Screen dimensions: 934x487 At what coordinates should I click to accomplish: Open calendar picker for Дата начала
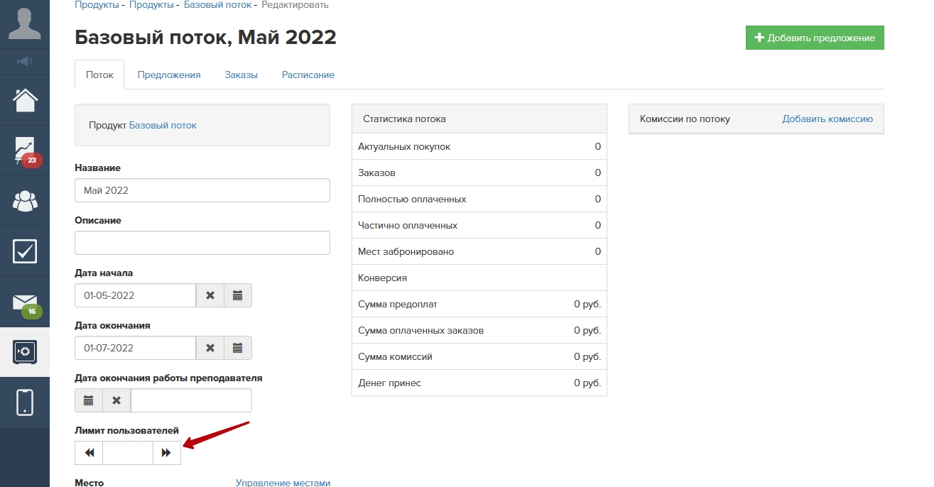click(238, 295)
